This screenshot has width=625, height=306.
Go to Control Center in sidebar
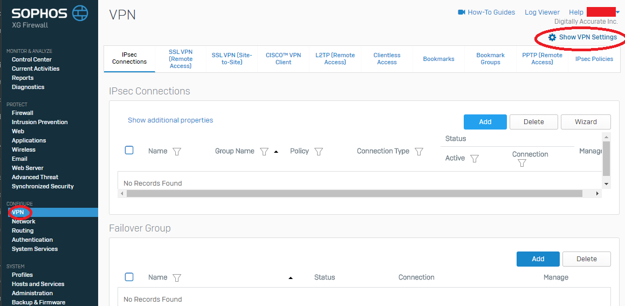[x=32, y=59]
